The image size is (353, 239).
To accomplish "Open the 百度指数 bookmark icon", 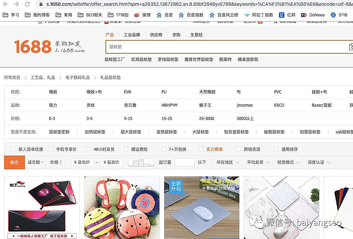I will click(181, 15).
